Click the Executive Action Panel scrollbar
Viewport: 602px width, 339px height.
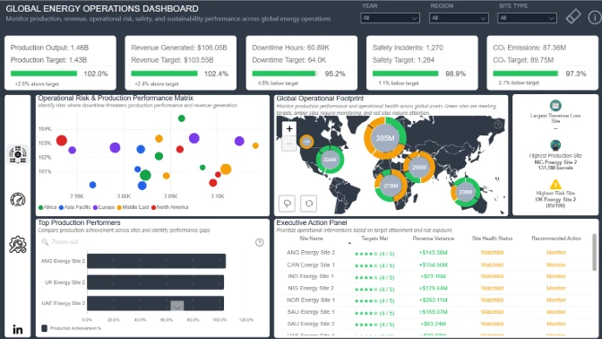(594, 252)
